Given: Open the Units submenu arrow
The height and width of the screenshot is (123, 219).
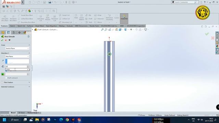Looking at the screenshot, I should click(x=28, y=69).
